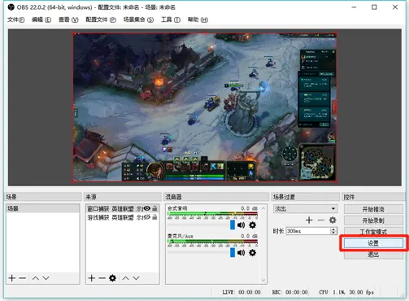Viewport: 409px width, 301px height.
Task: Open the 帮助(H) menu
Action: point(198,20)
